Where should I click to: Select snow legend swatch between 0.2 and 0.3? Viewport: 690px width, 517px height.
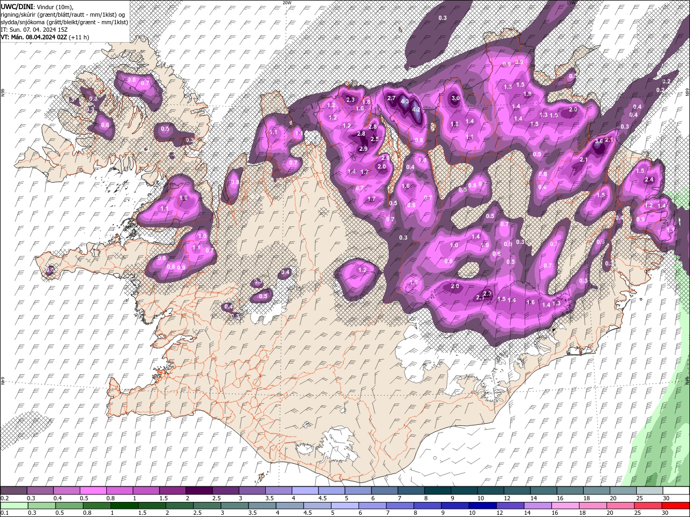14,491
